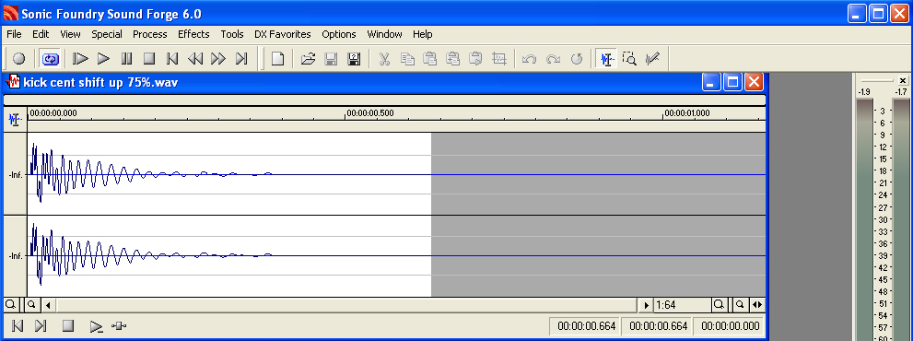Click the large level zoom magnifier at bottom left
The height and width of the screenshot is (341, 913).
pyautogui.click(x=10, y=304)
